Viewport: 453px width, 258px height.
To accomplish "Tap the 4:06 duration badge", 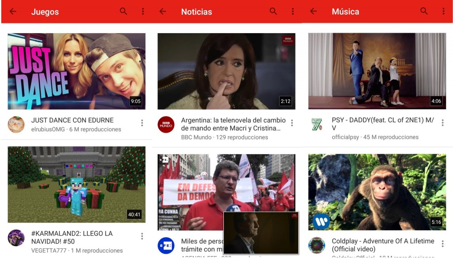I will [436, 101].
